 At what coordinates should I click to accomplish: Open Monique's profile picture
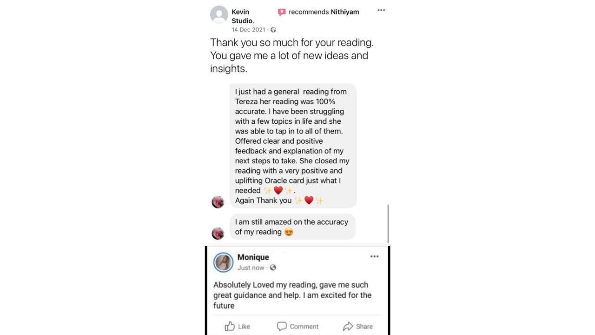(223, 262)
